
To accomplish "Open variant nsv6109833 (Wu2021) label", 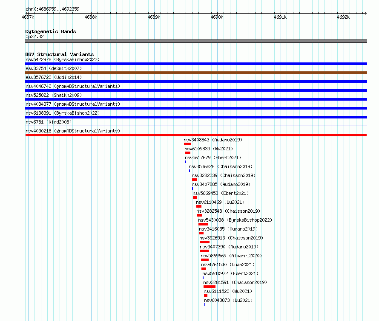I will click(x=209, y=149).
